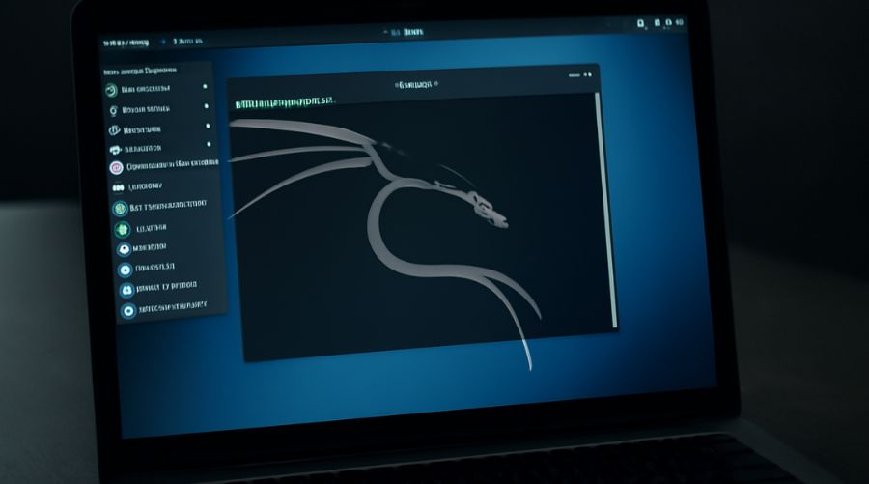Screen dimensions: 869x484
Task: Expand submenu dot beside the fourth menu entry
Action: [209, 144]
